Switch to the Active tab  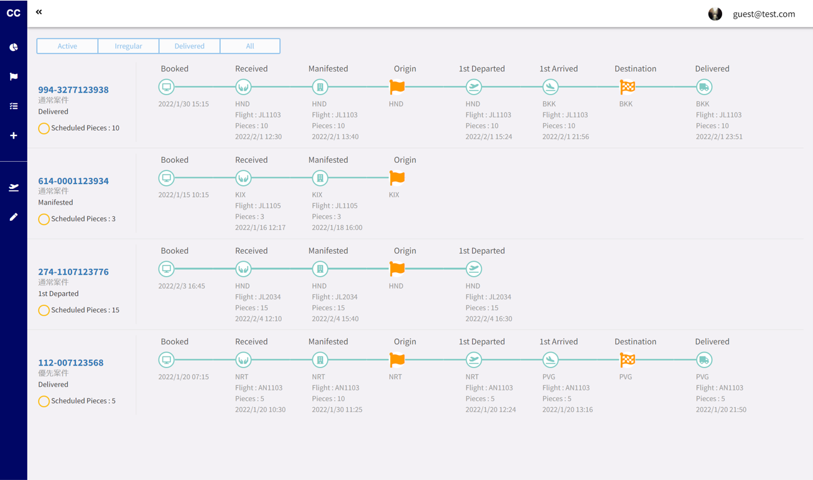pos(67,46)
